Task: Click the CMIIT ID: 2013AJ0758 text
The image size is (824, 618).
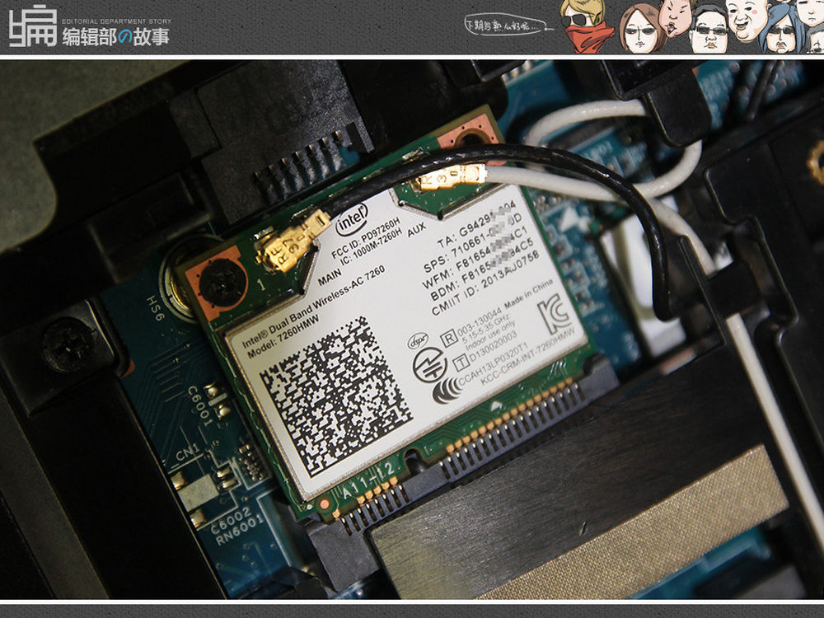Action: click(x=485, y=282)
